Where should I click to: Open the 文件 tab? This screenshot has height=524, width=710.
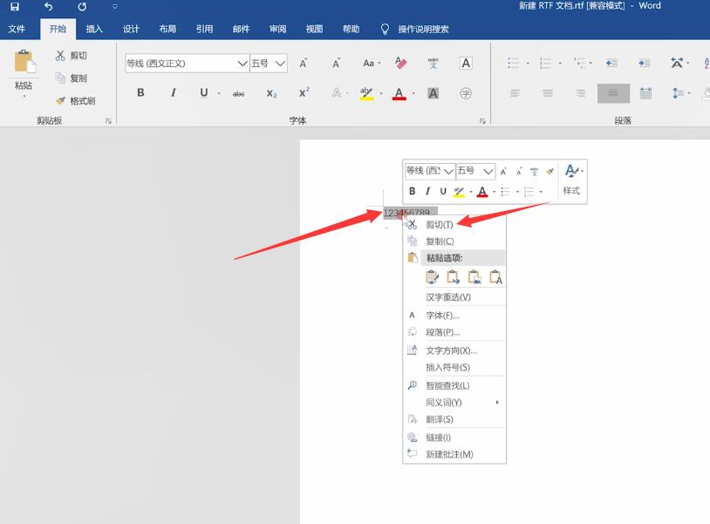pyautogui.click(x=17, y=29)
